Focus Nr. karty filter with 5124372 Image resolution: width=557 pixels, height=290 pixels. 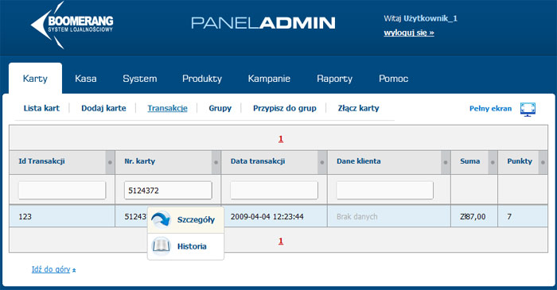(x=168, y=191)
